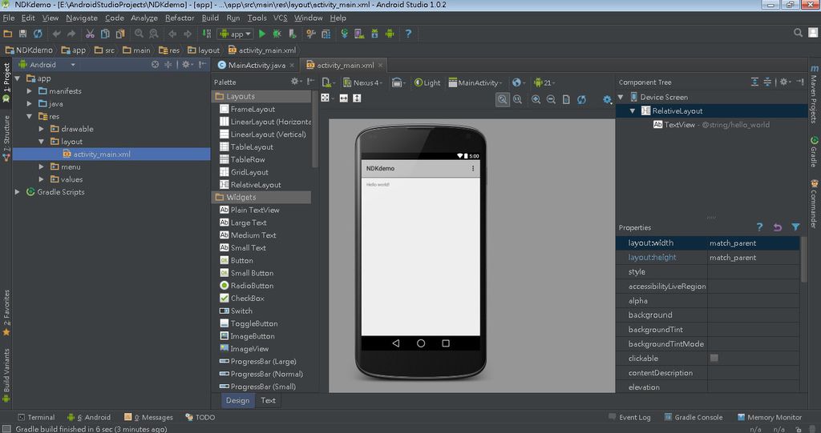Viewport: 821px width, 433px height.
Task: Open the VCS menu
Action: pos(280,18)
